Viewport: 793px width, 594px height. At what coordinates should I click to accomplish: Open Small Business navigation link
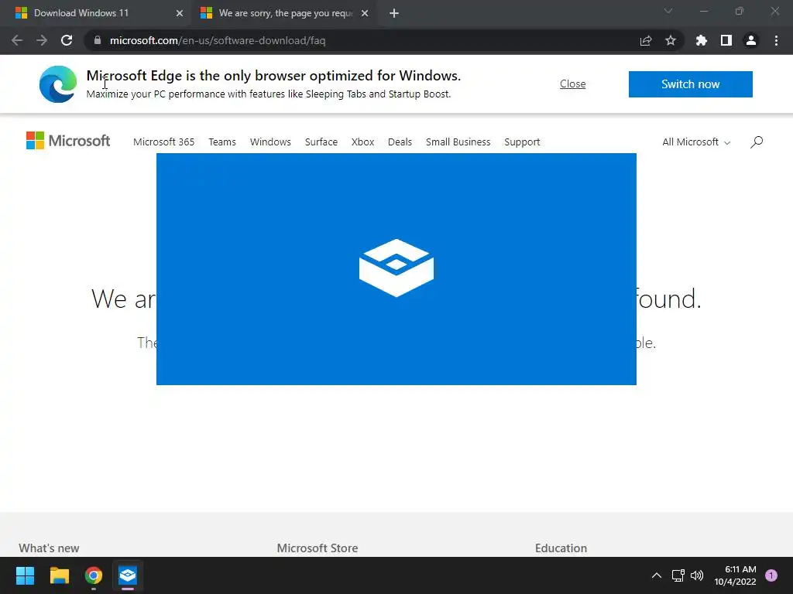pyautogui.click(x=458, y=142)
